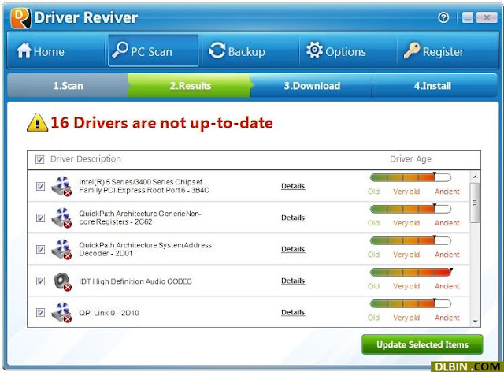Image resolution: width=504 pixels, height=372 pixels.
Task: Toggle the select-all Driver Description checkbox
Action: click(x=40, y=159)
